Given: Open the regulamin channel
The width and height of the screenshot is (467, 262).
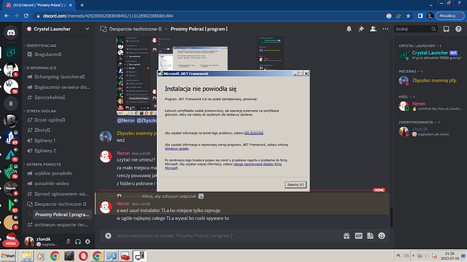Looking at the screenshot, I should point(58,55).
